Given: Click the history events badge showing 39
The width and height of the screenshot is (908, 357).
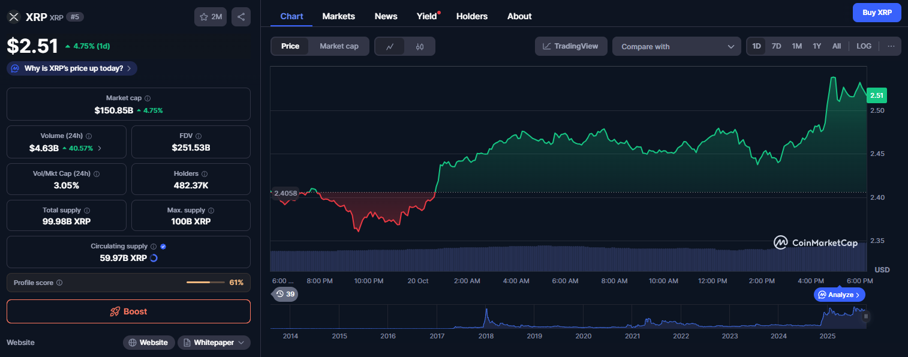Looking at the screenshot, I should tap(285, 294).
